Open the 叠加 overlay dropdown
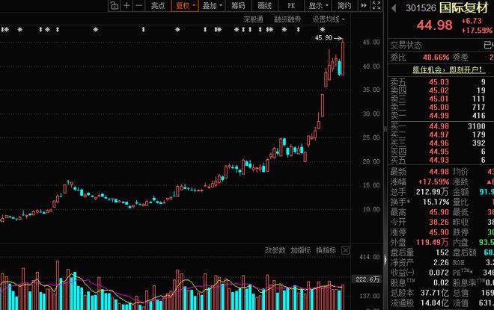 tap(212, 6)
